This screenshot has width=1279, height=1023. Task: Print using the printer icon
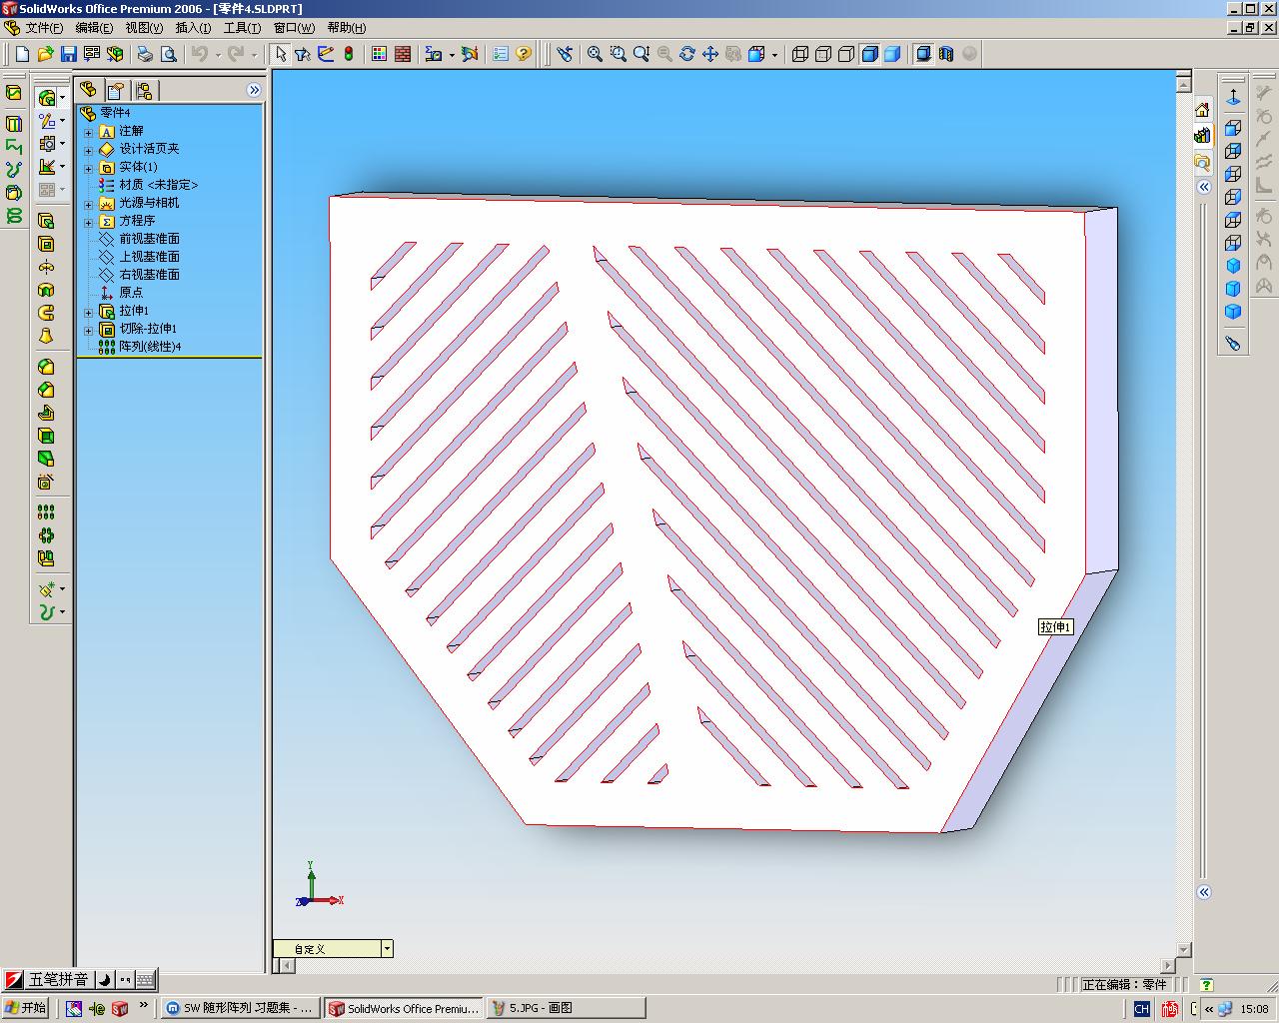point(145,54)
